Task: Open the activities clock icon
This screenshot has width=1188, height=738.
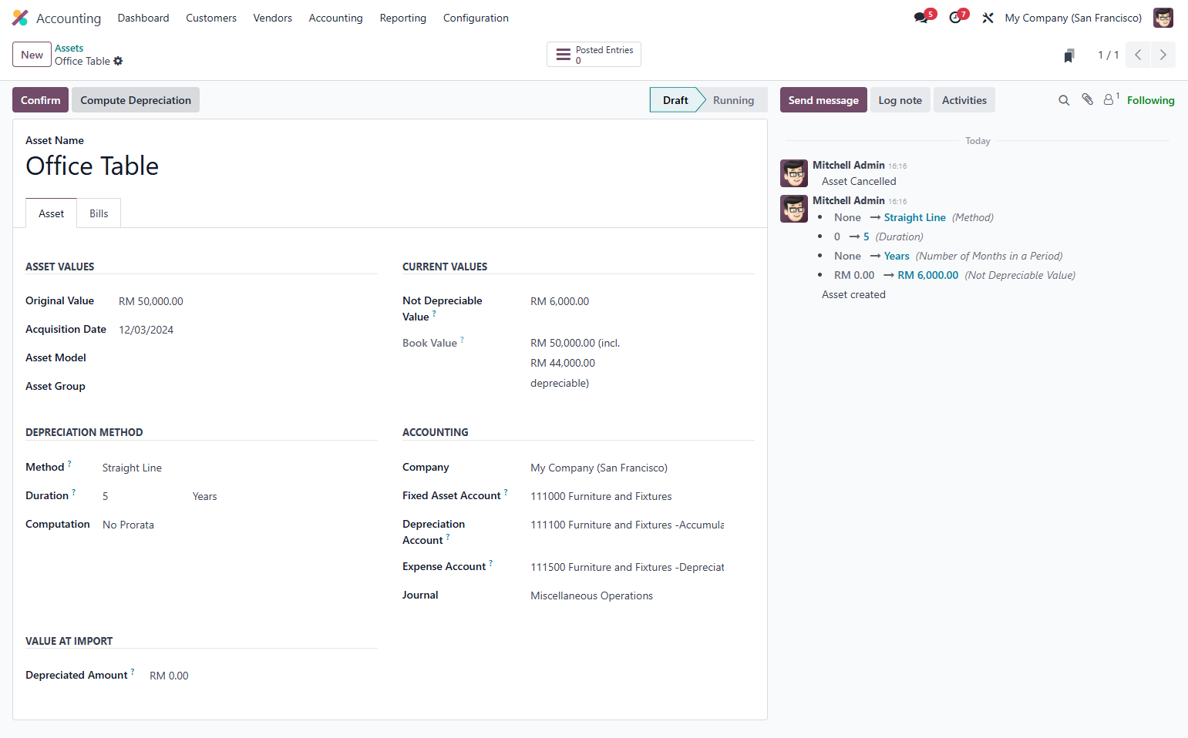Action: [955, 18]
